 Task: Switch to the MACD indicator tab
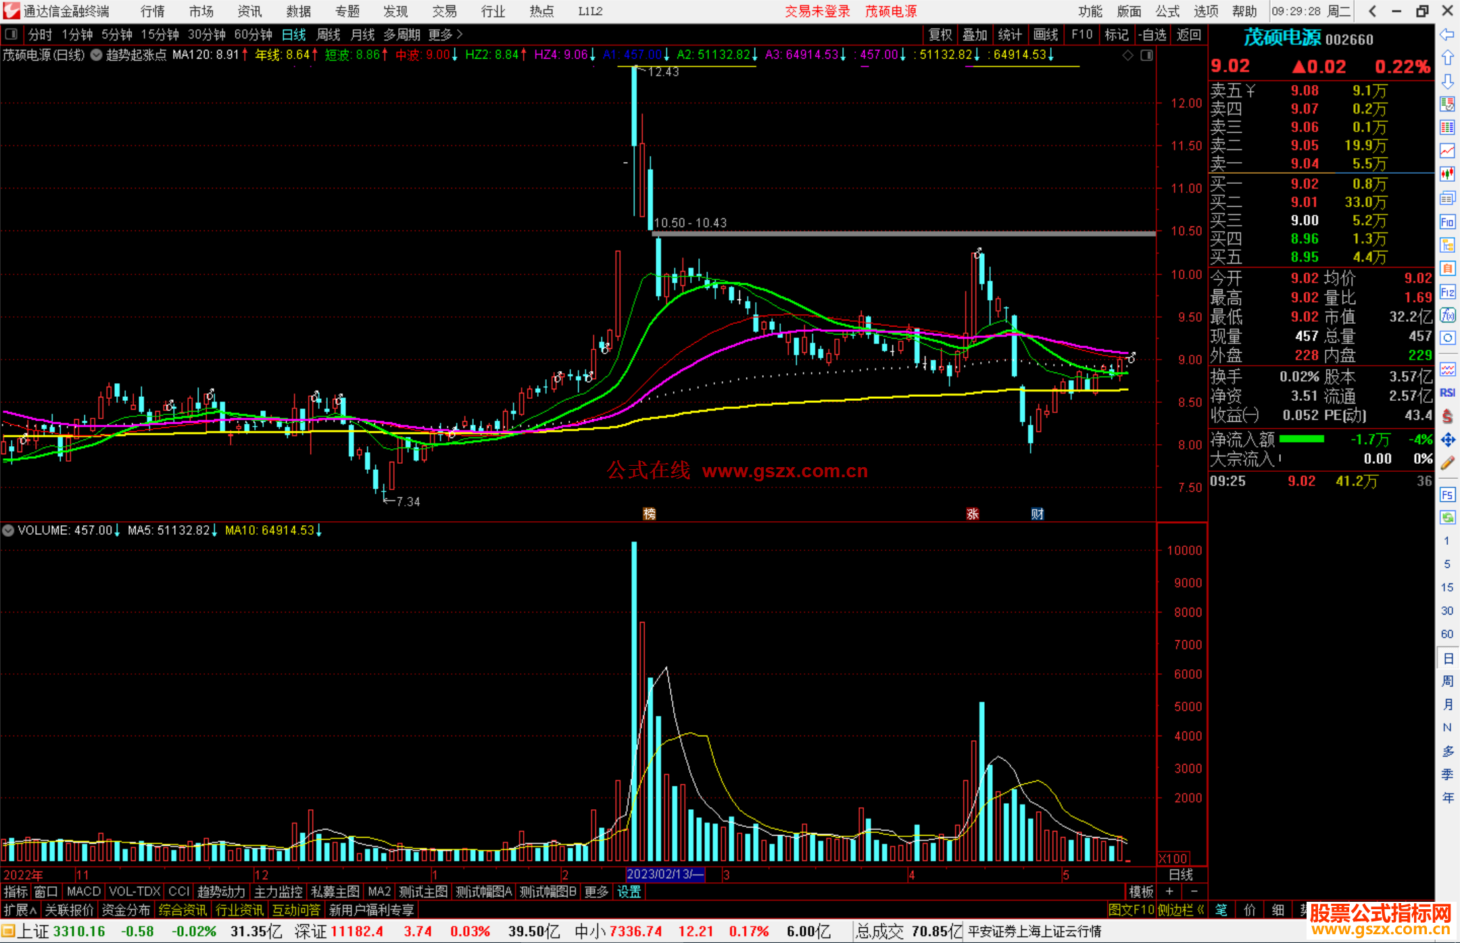coord(83,892)
